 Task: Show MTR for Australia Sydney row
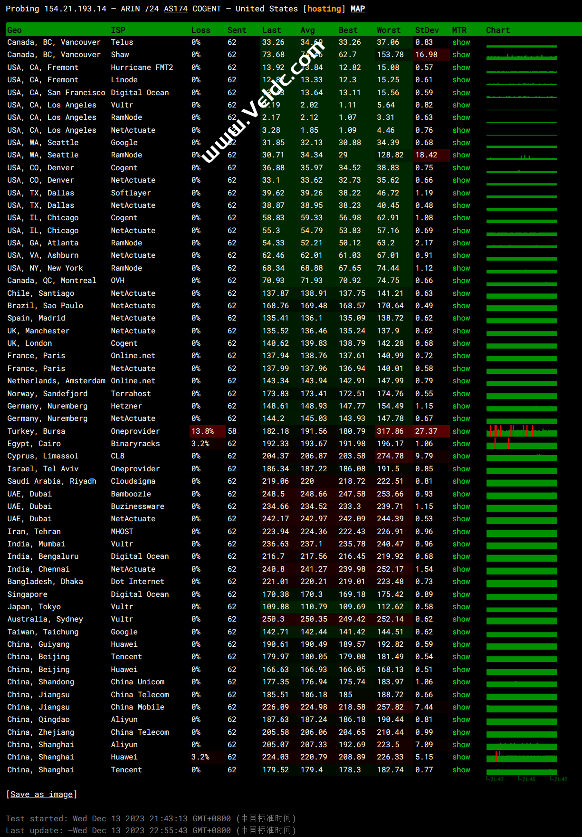tap(461, 619)
